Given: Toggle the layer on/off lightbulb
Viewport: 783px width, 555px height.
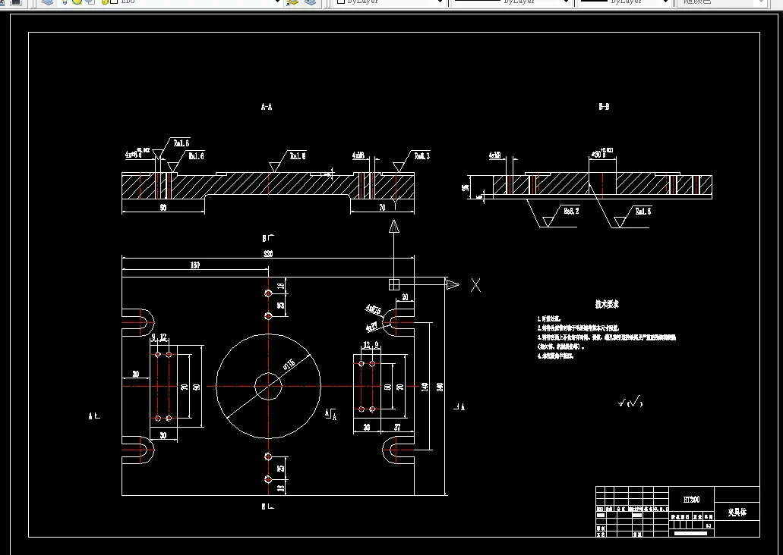Looking at the screenshot, I should point(65,2).
